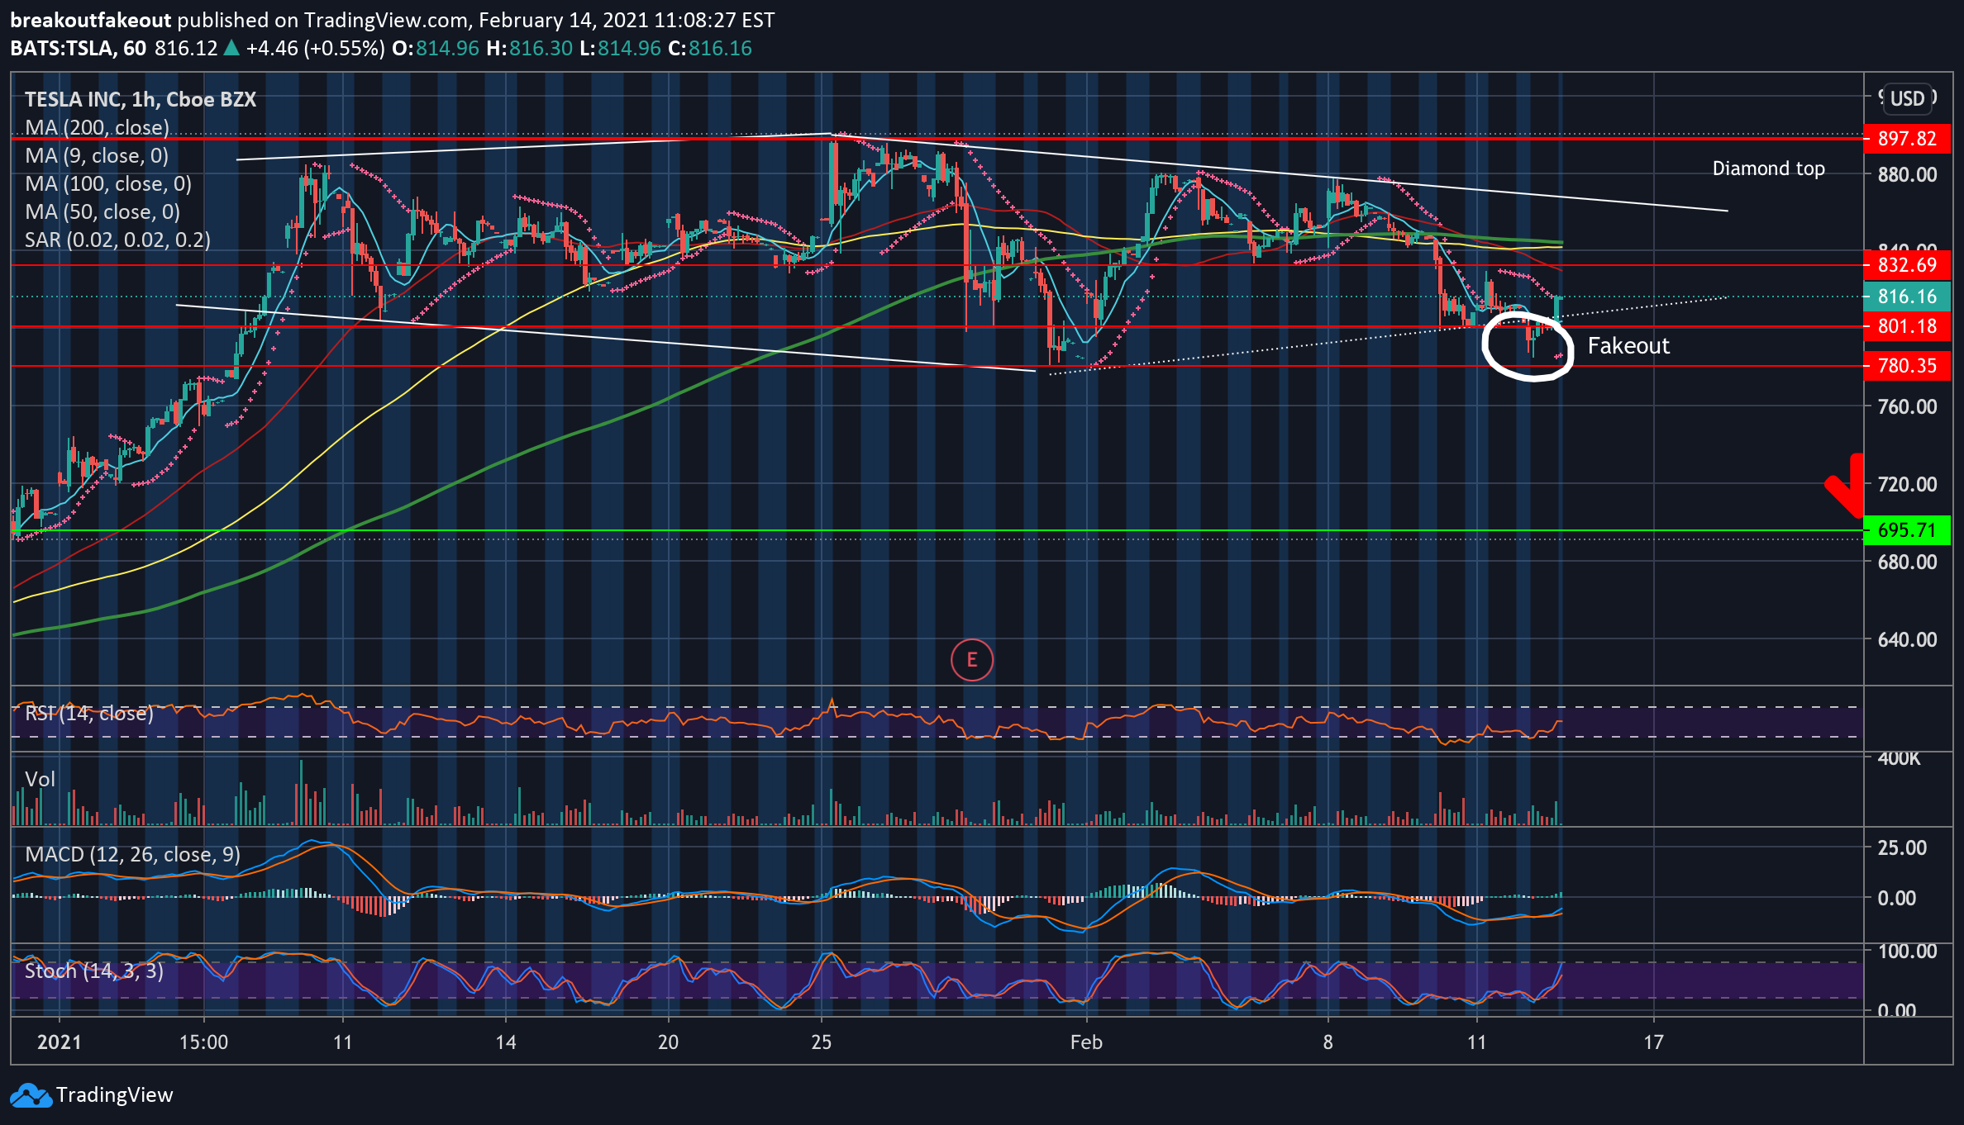Screen dimensions: 1964x1125
Task: Select the SAR (0.02, 0.02, 0.2) legend
Action: point(117,240)
